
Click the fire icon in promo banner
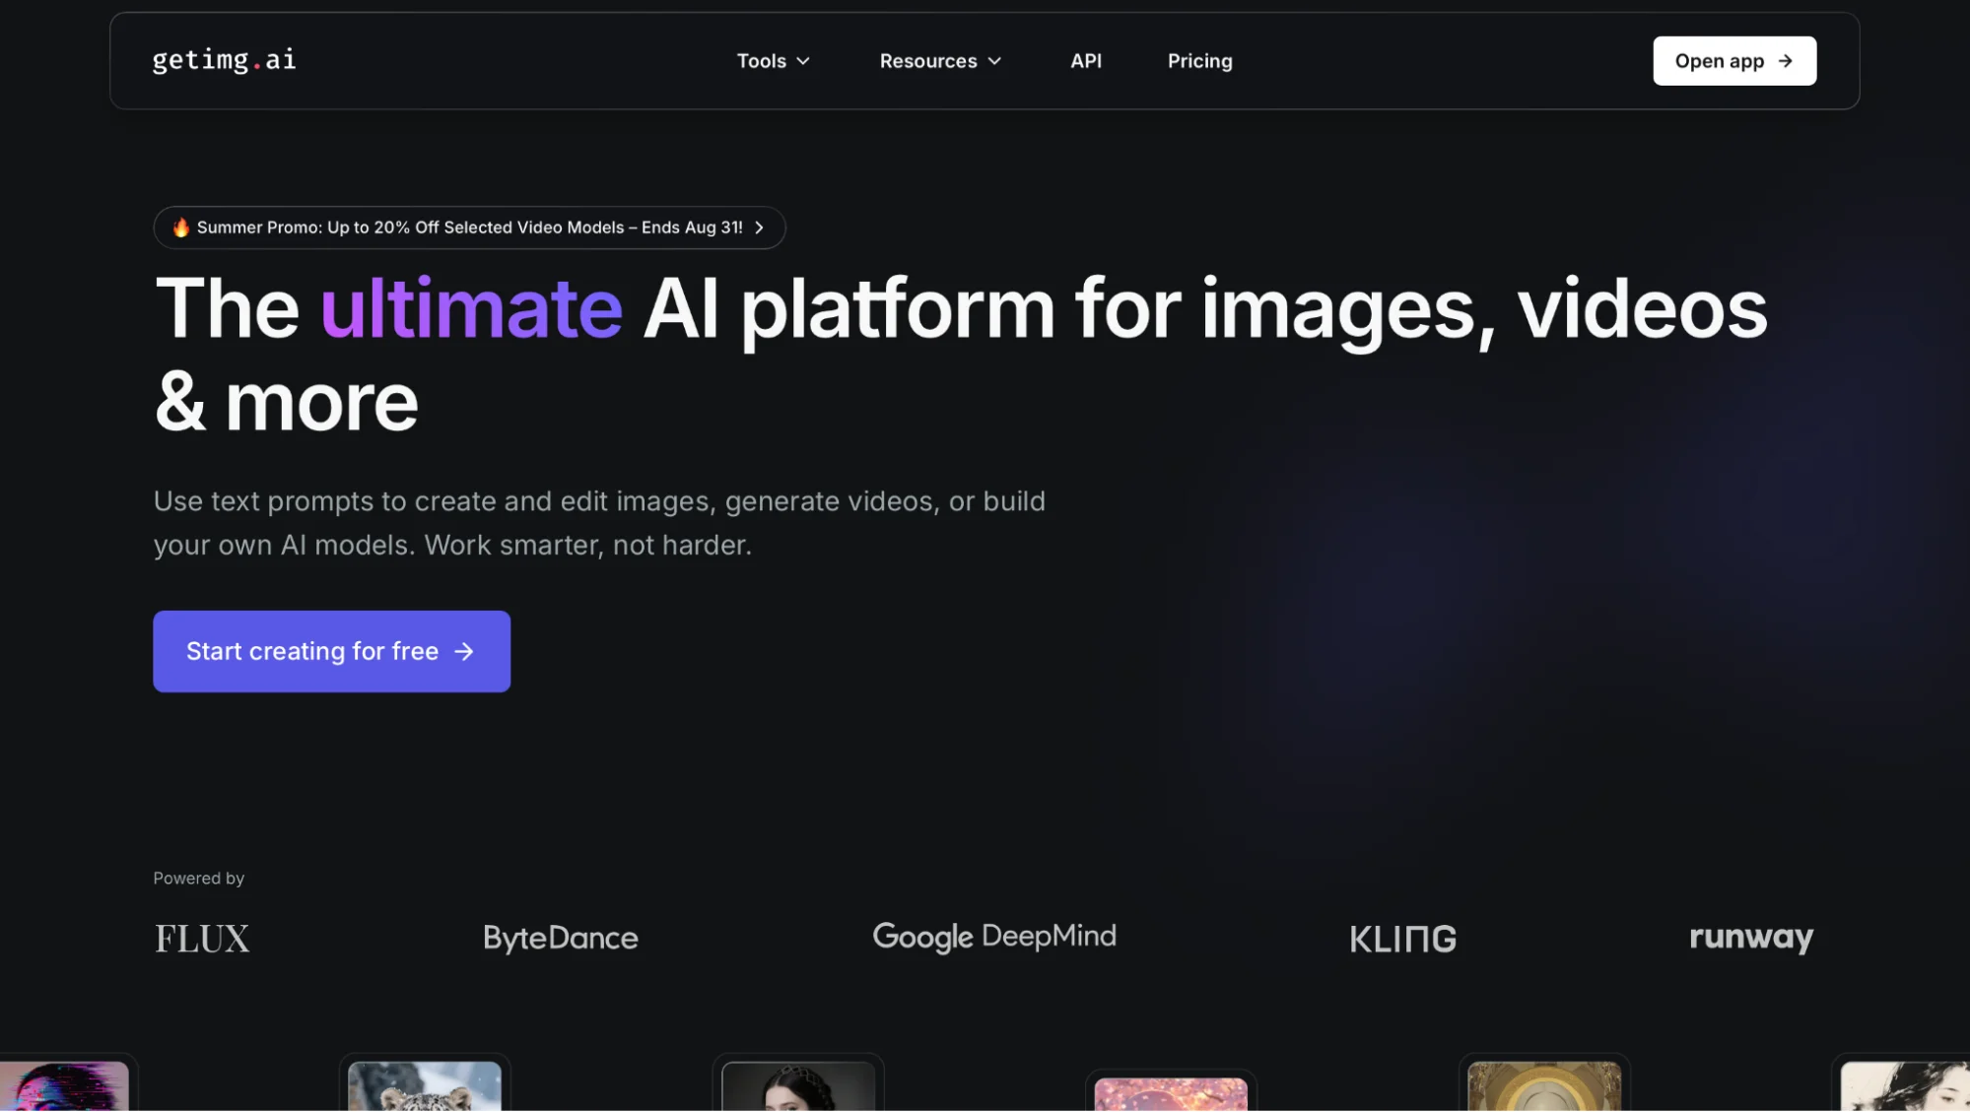(180, 228)
